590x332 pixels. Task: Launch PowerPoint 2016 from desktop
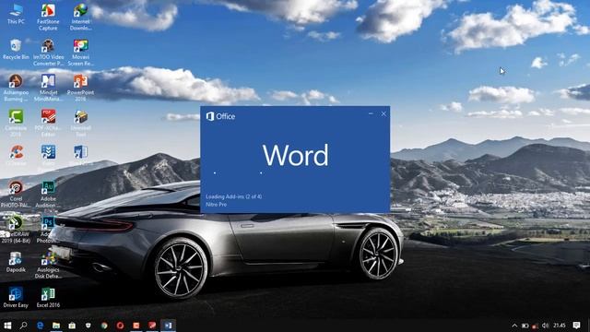[x=80, y=88]
